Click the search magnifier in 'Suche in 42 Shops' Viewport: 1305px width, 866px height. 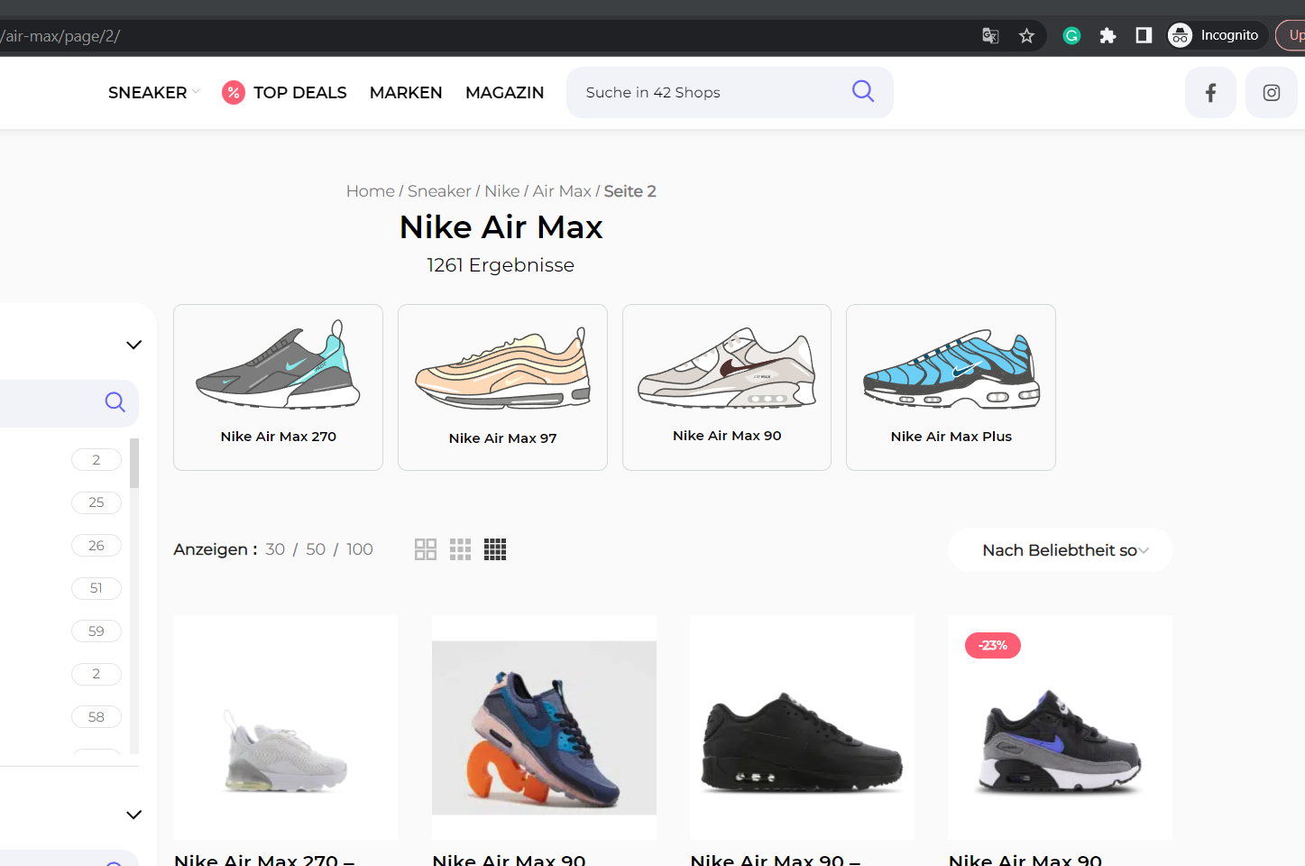pos(863,91)
